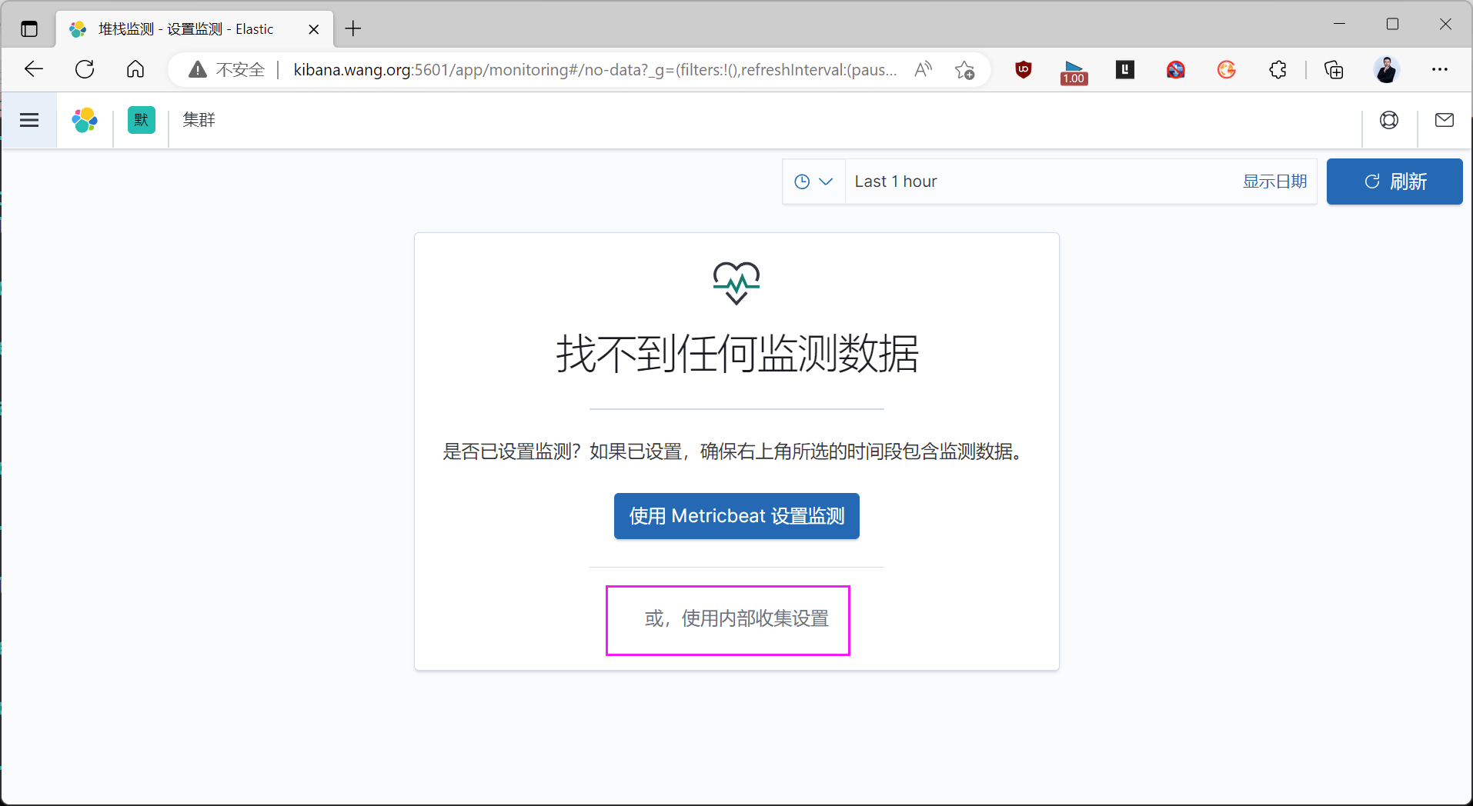Reload the page with browser refresh icon
The image size is (1473, 806).
tap(85, 69)
